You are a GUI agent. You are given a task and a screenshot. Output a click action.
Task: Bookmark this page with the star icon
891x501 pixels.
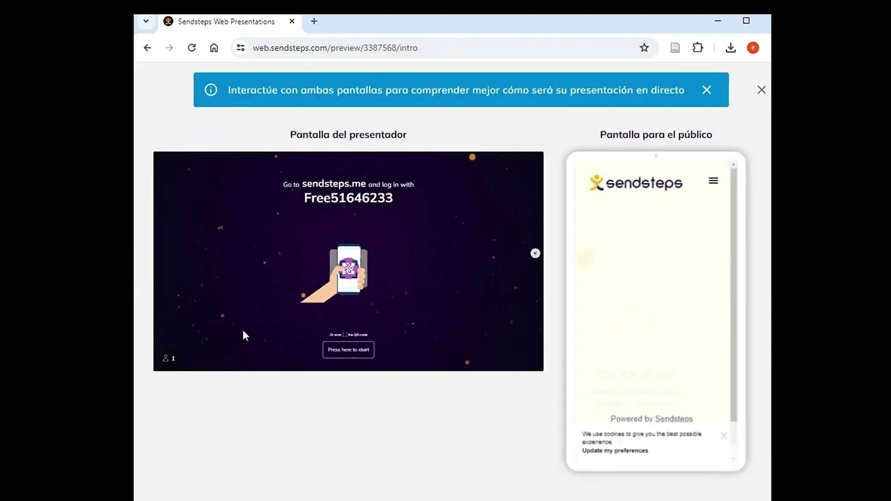pyautogui.click(x=644, y=48)
